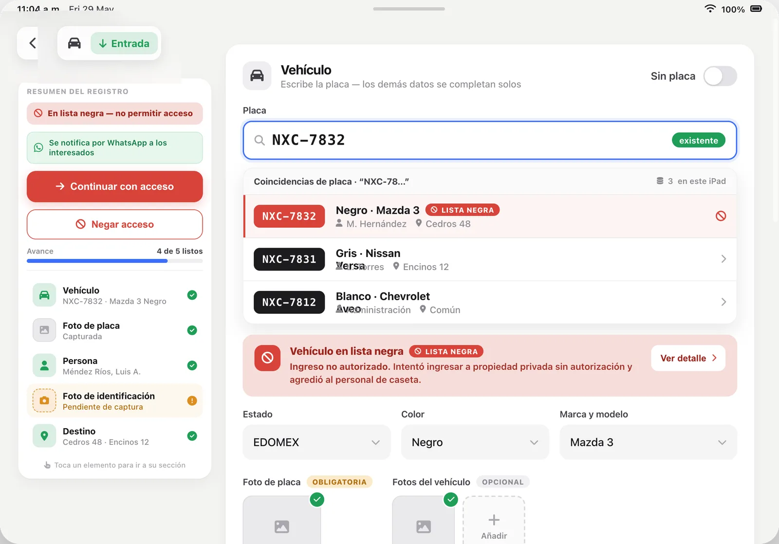The image size is (779, 544).
Task: Tap the WhatsApp notification icon
Action: pos(38,147)
